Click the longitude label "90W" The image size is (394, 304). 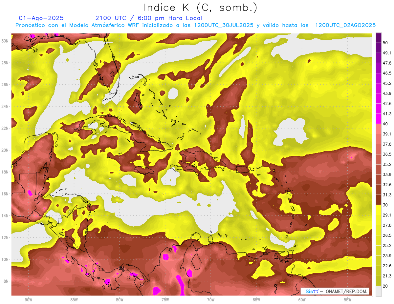coord(28,300)
